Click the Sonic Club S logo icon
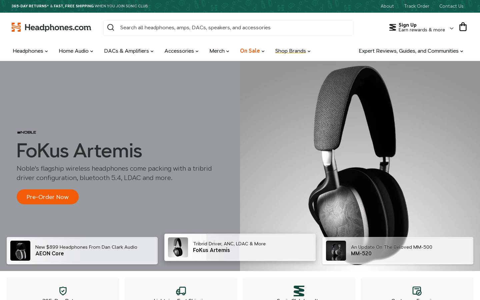The image size is (480, 300). tap(393, 27)
